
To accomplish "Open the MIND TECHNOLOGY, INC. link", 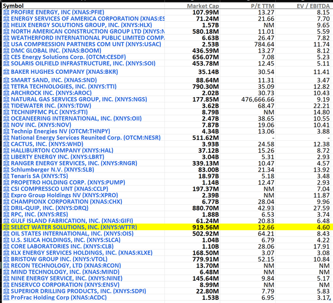I will 65,272.
